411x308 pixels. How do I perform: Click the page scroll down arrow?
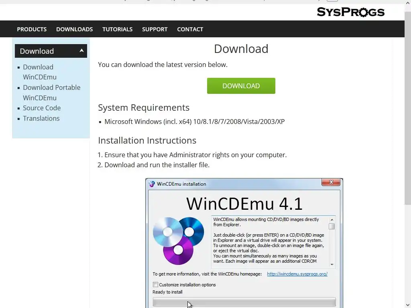(408, 305)
